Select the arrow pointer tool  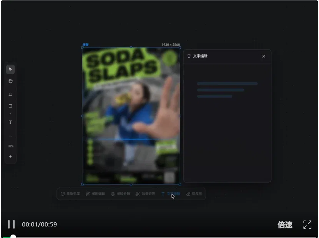(x=10, y=69)
